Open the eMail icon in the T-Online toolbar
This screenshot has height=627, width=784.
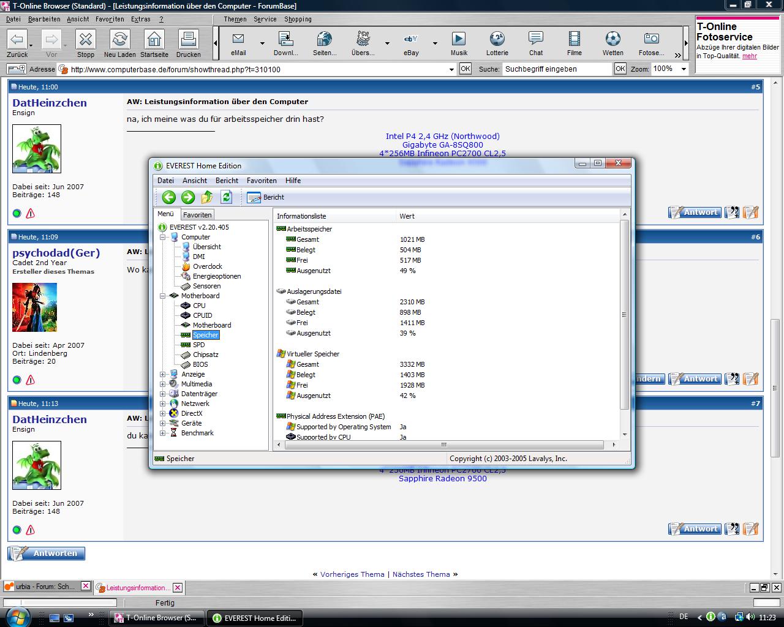[x=238, y=43]
